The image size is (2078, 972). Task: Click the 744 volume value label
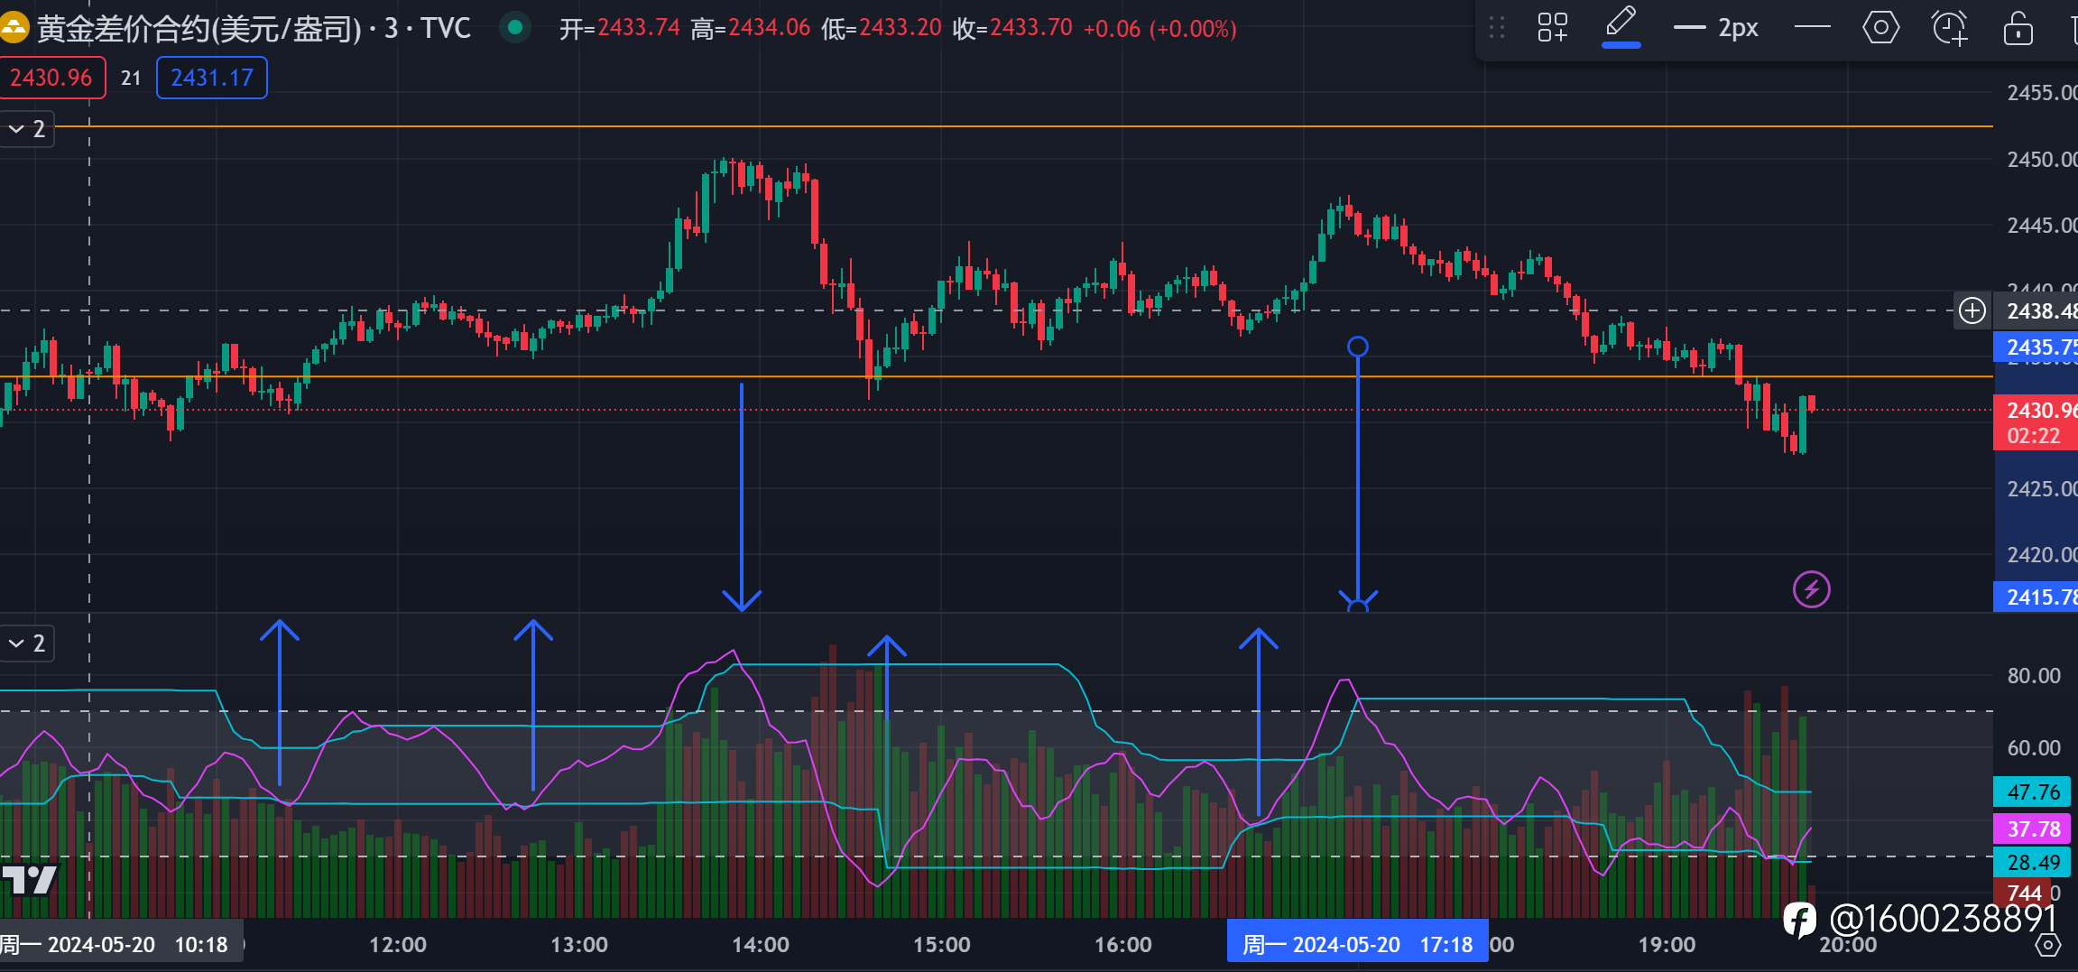coord(2023,893)
